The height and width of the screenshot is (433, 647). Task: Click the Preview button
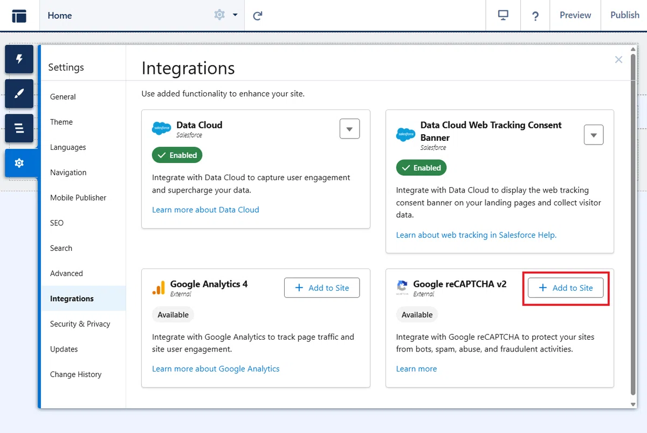pos(575,15)
